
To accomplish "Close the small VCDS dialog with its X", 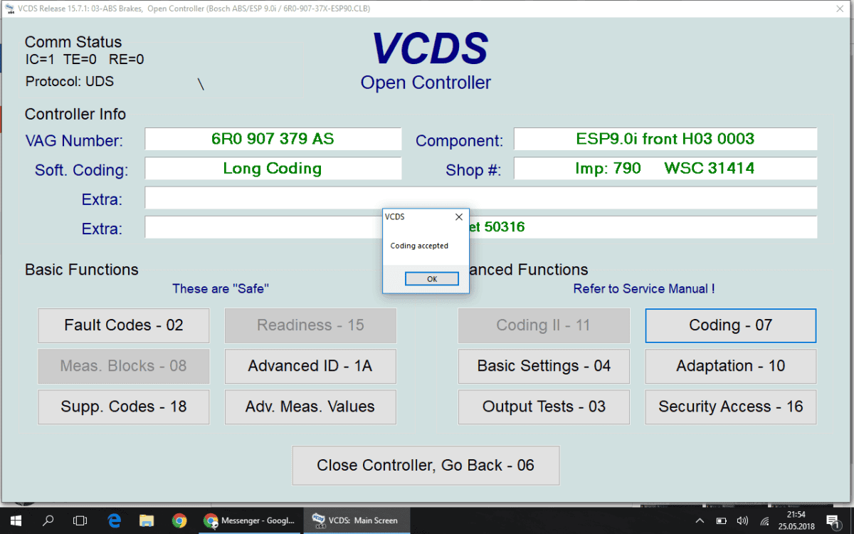I will [458, 216].
